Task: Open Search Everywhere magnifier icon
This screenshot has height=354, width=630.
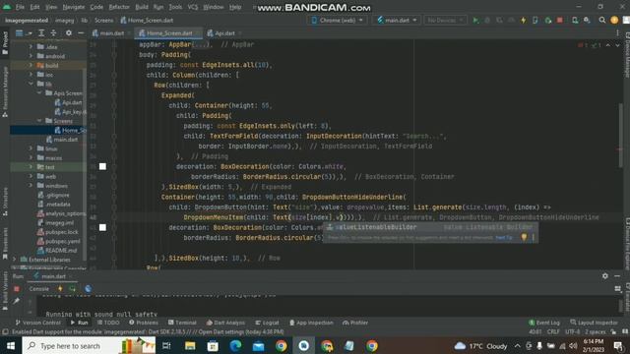Action: 601,20
